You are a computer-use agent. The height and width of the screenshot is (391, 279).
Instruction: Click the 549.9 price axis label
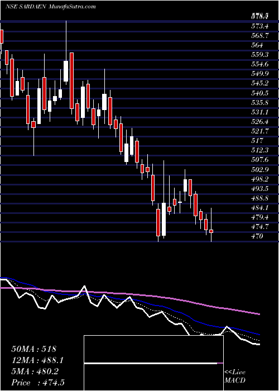click(x=260, y=74)
